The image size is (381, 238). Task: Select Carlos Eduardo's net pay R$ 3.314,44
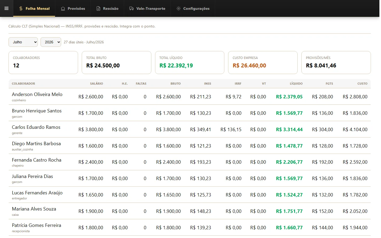click(x=289, y=130)
